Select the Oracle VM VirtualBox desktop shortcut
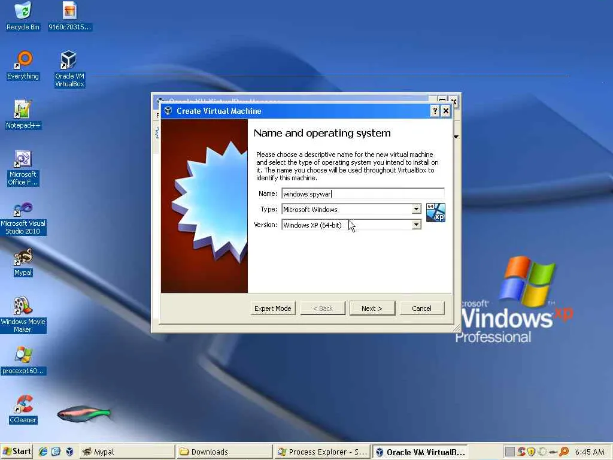Image resolution: width=613 pixels, height=460 pixels. point(69,69)
